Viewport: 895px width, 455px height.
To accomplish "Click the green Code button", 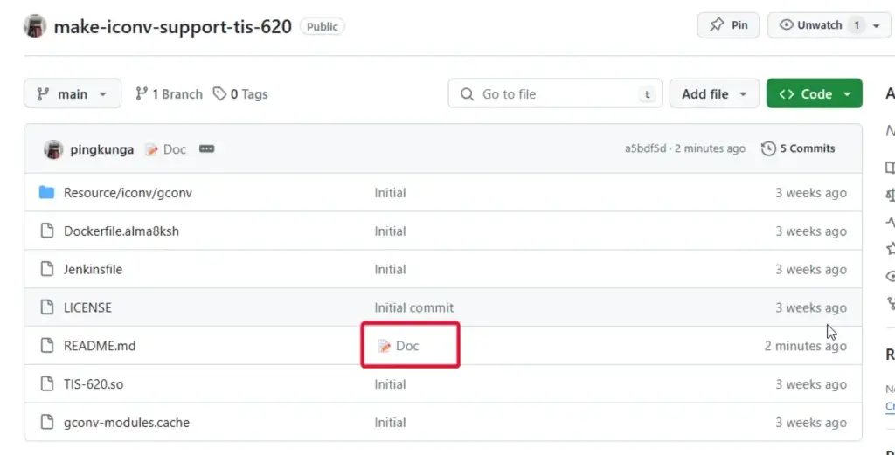I will pyautogui.click(x=814, y=93).
